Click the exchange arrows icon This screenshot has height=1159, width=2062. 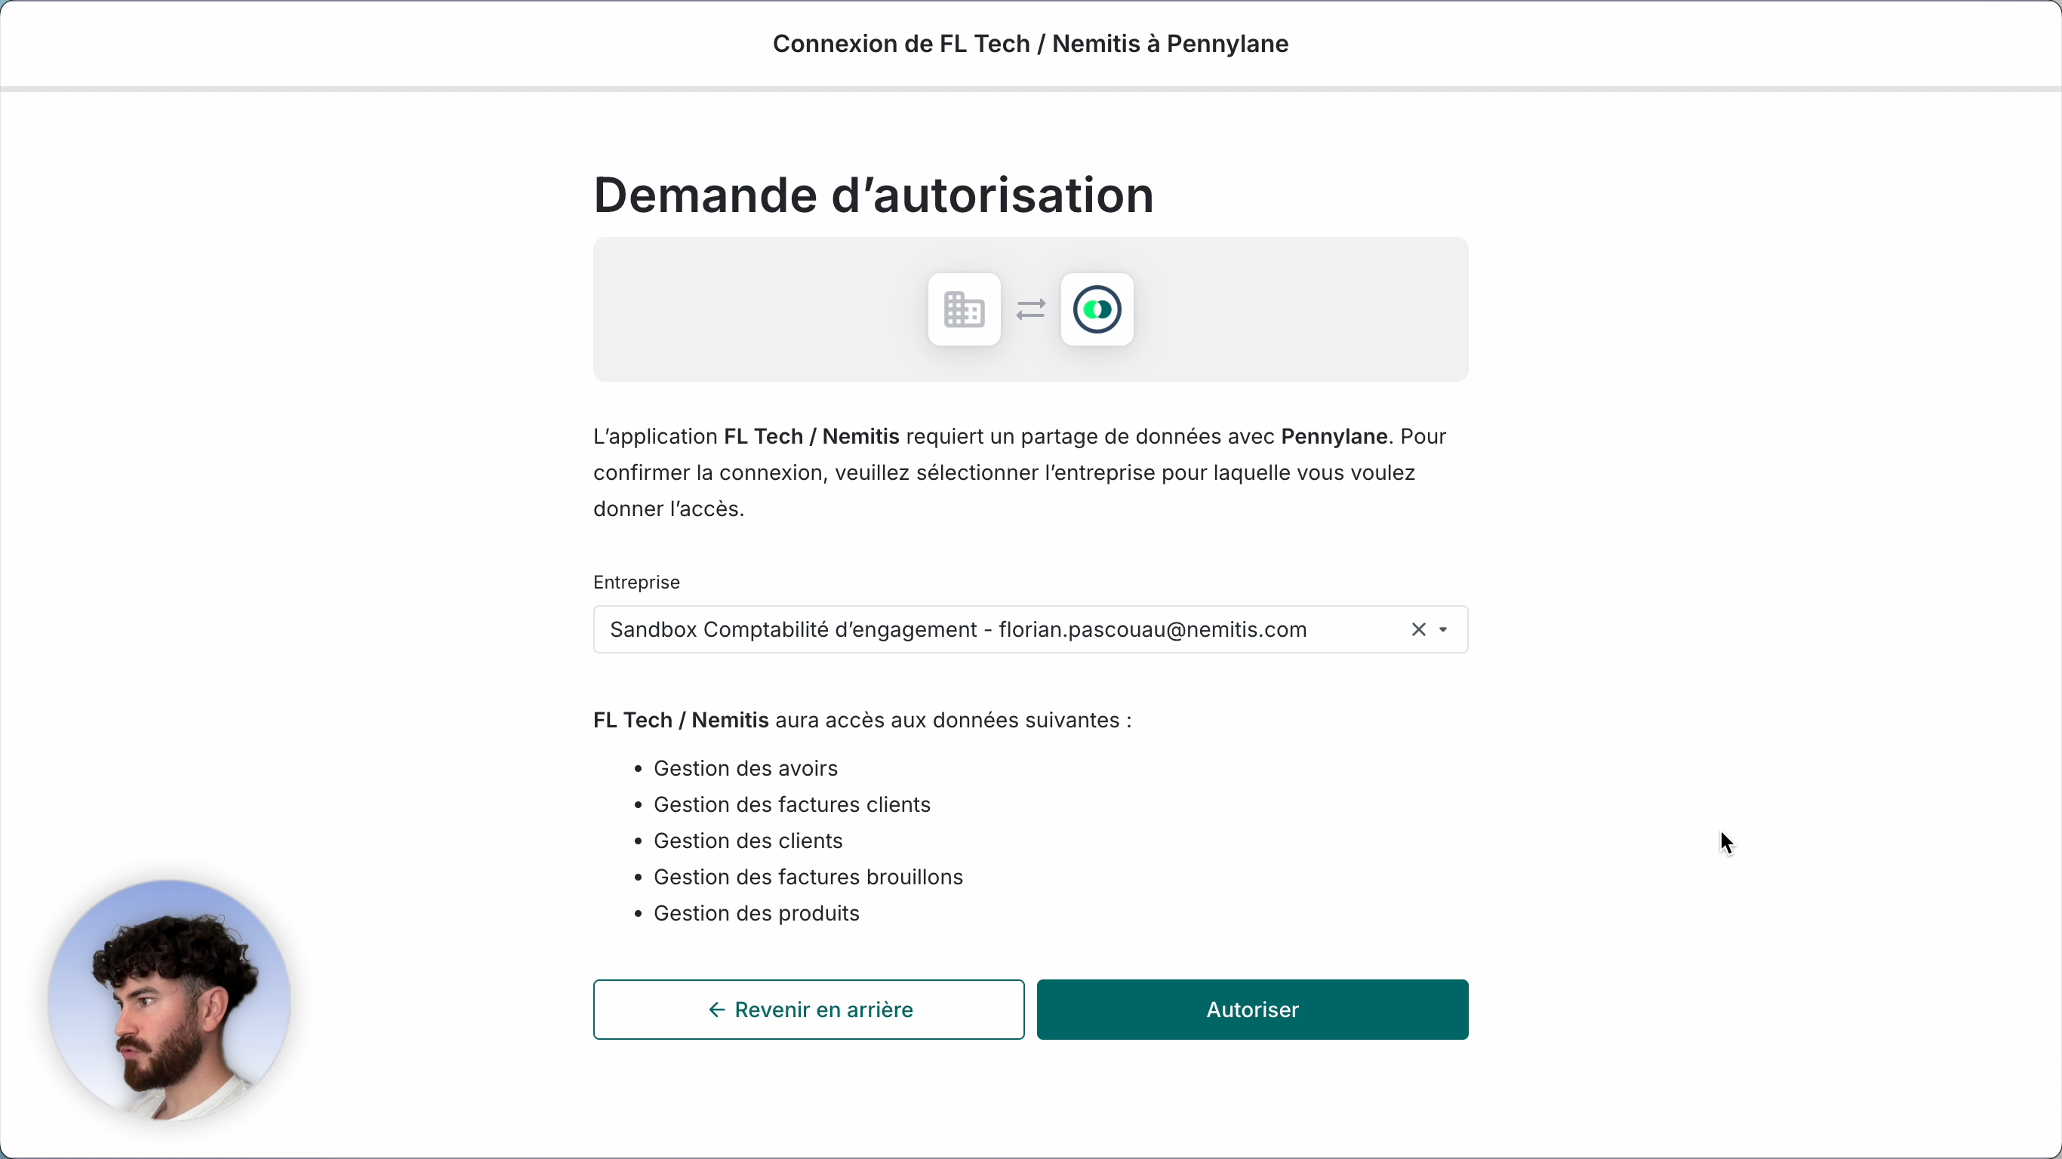(x=1030, y=310)
